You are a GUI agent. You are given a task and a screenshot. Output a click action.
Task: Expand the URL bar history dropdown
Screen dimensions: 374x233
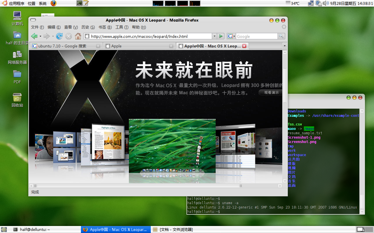[x=214, y=36]
